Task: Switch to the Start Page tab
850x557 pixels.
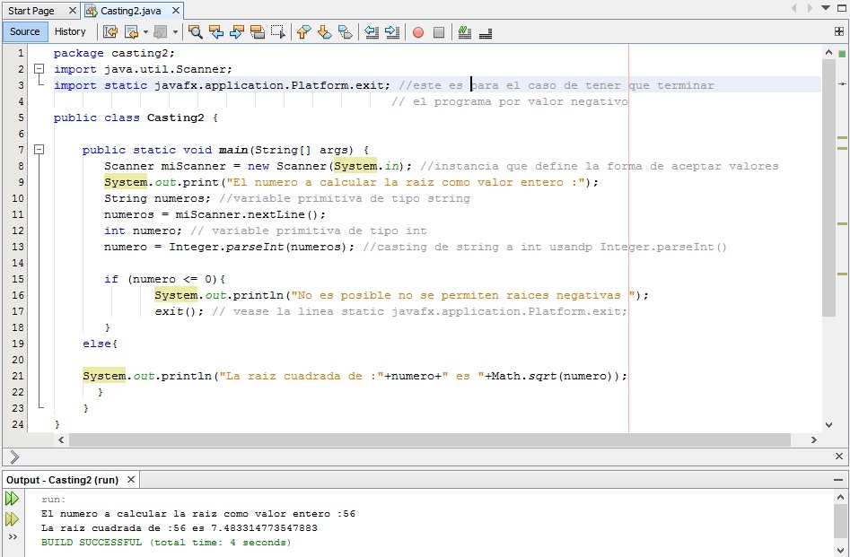Action: pyautogui.click(x=31, y=10)
